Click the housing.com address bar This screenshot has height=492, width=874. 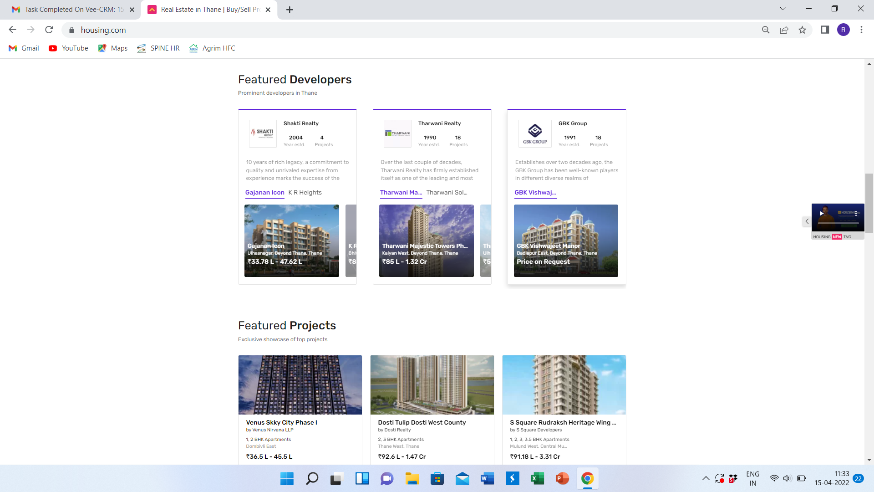coord(410,30)
